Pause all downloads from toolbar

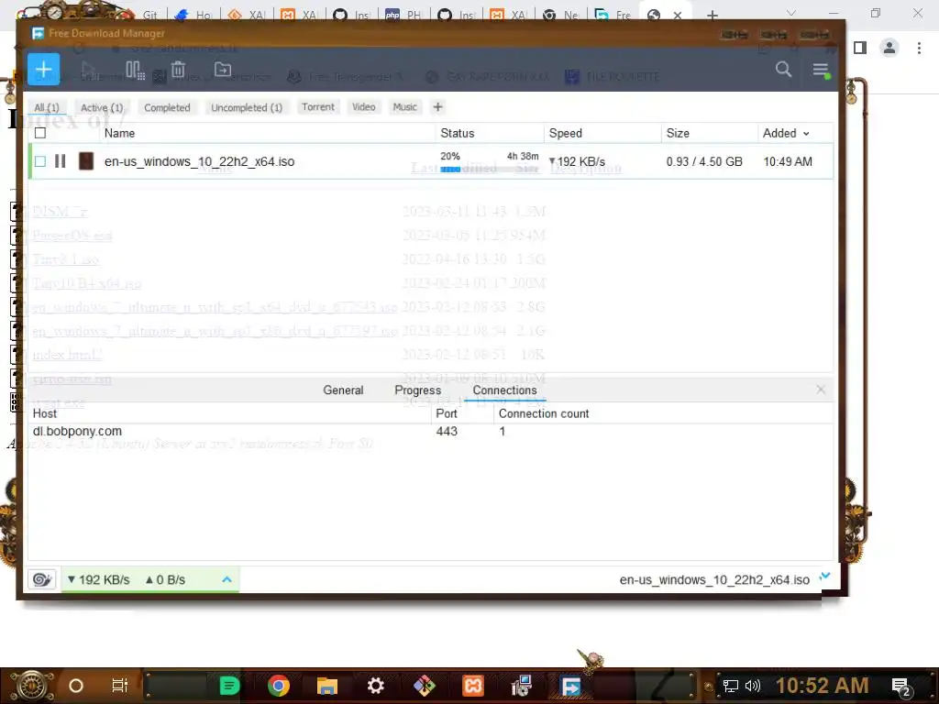[135, 70]
